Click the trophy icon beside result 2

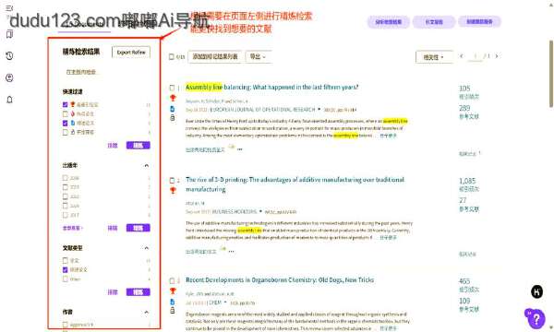[173, 190]
